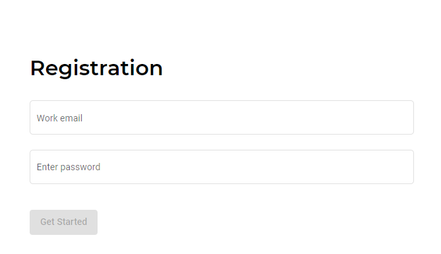Select the second field of Registration form
Screen dimensions: 441x254
(221, 167)
